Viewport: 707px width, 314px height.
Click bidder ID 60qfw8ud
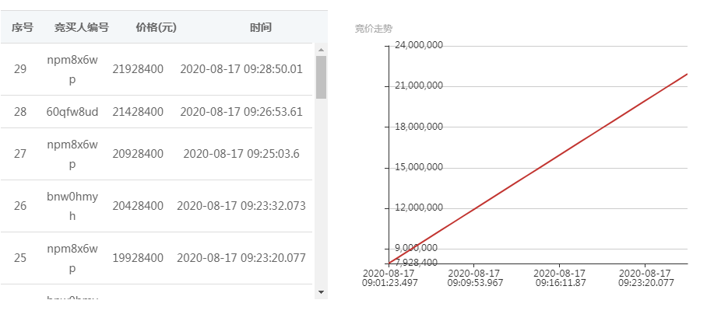(x=72, y=112)
